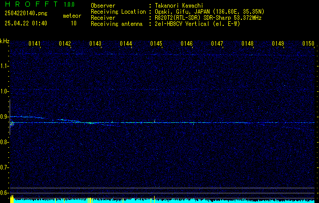This screenshot has height=203, width=319.
Task: Click the bright meteor echo at spectrogram start
Action: [x=12, y=123]
